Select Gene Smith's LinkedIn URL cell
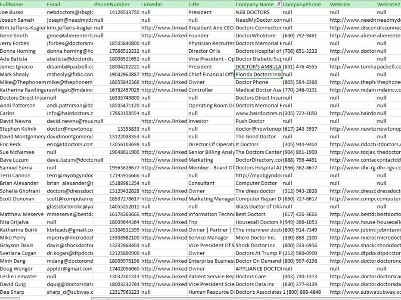Viewport: 401px width, 300px height. [x=164, y=35]
